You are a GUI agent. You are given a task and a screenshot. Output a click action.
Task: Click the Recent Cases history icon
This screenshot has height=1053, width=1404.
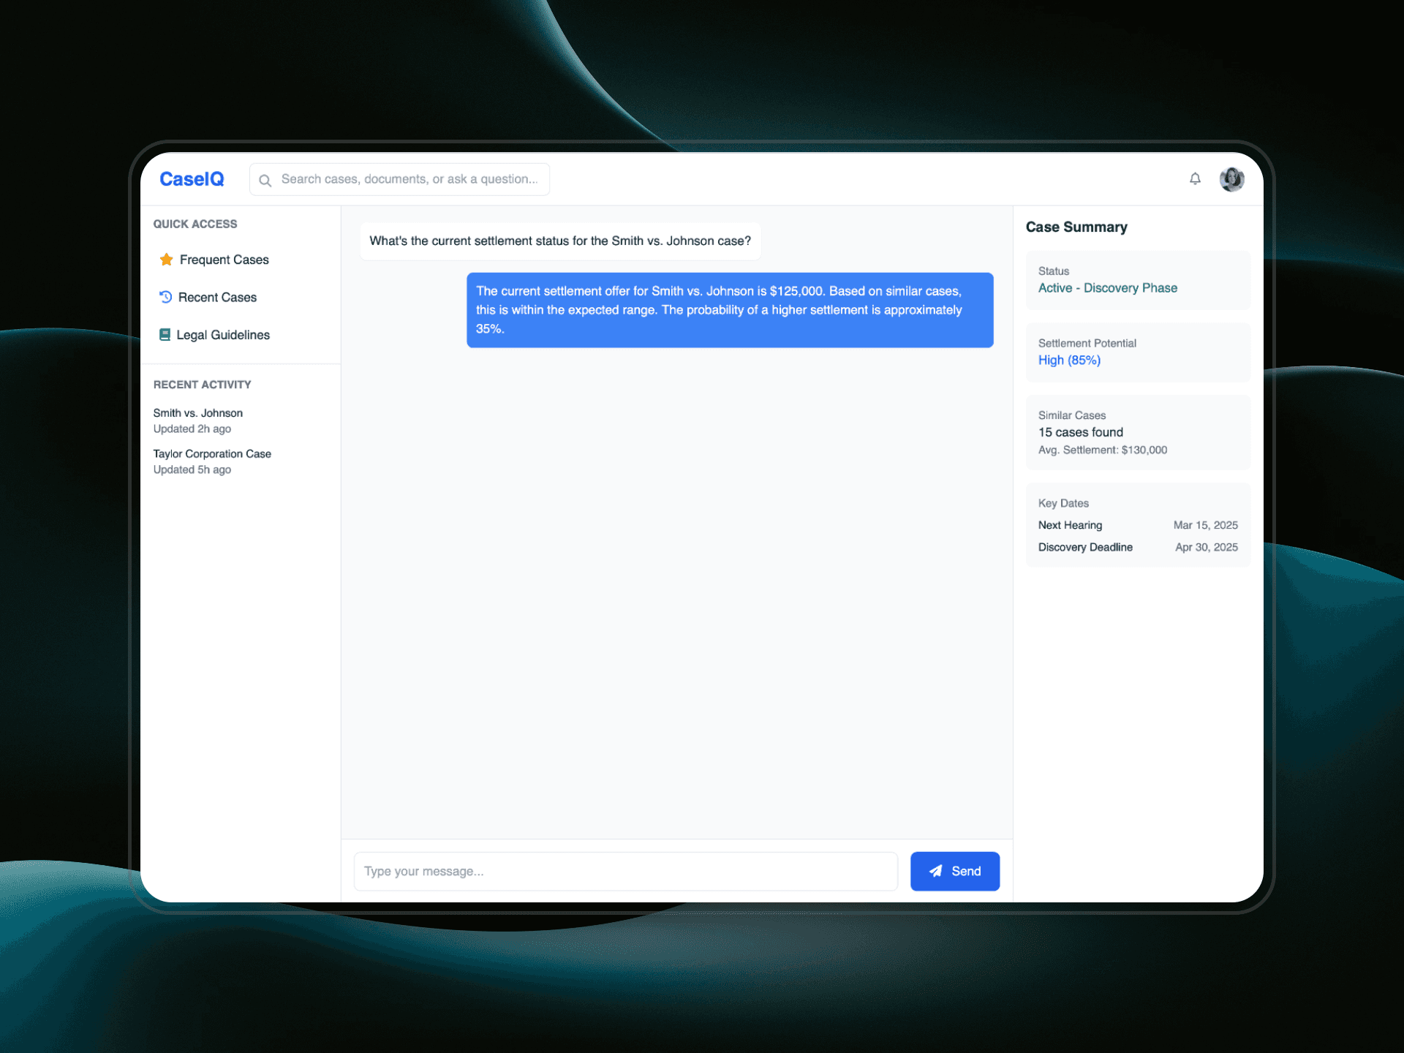click(166, 297)
